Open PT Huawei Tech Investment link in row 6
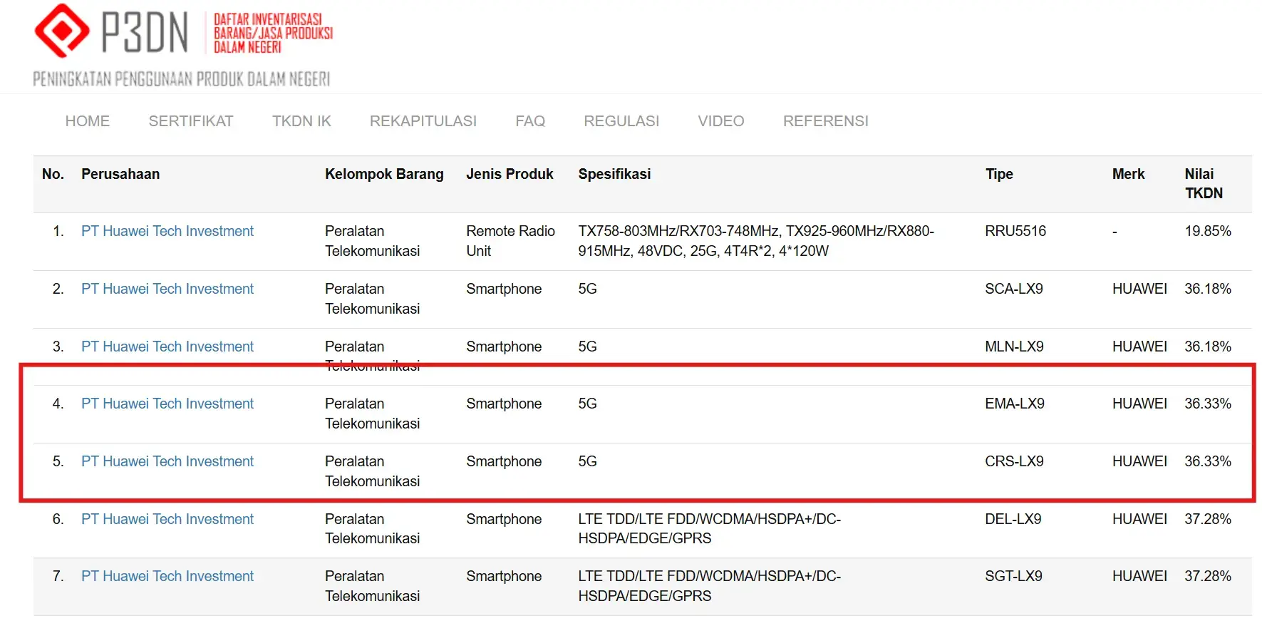 (167, 519)
